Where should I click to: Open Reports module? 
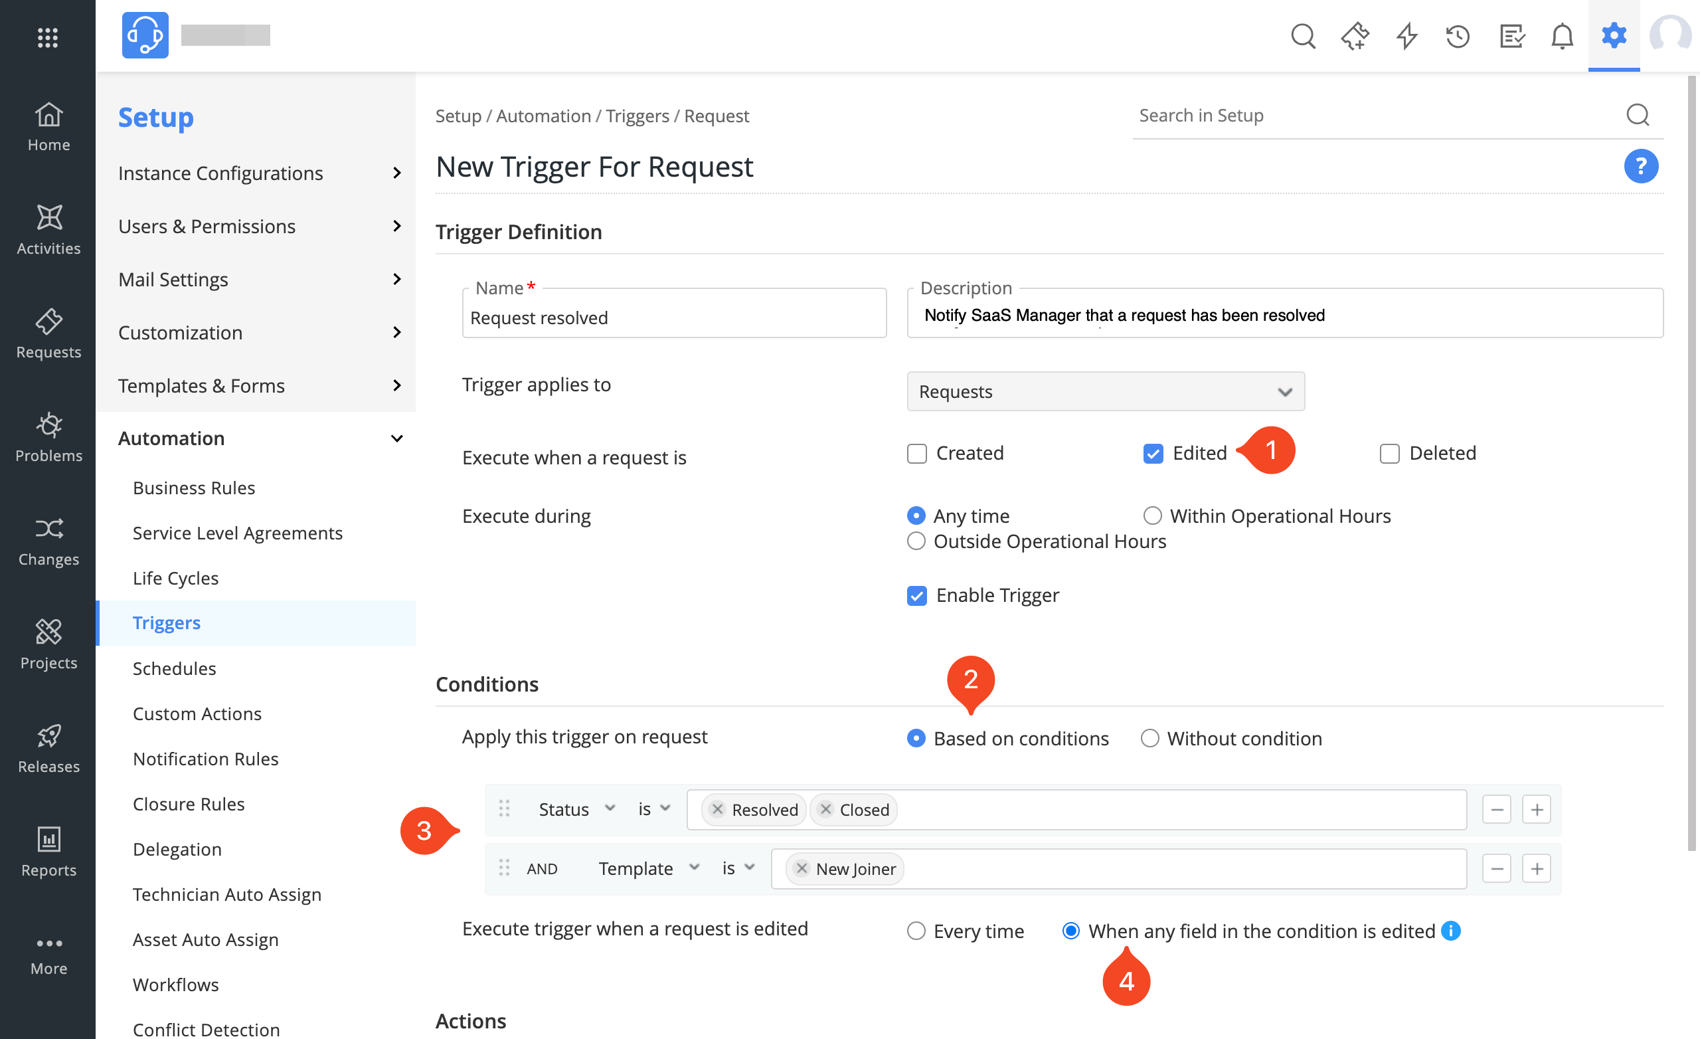click(48, 851)
